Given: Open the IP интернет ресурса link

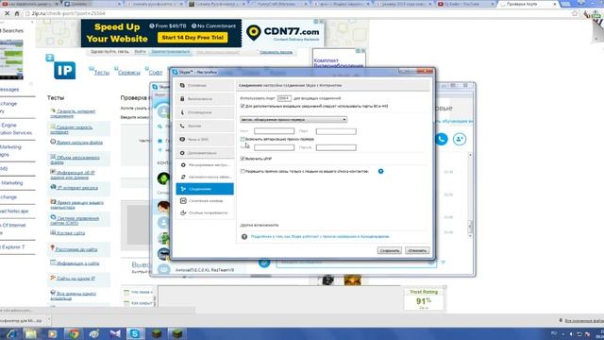Looking at the screenshot, I should (77, 188).
